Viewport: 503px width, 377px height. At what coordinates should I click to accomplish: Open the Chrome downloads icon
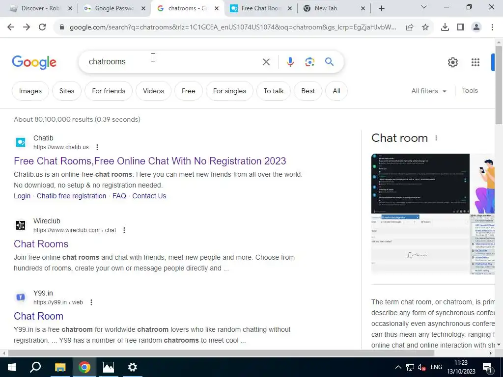coord(445,27)
